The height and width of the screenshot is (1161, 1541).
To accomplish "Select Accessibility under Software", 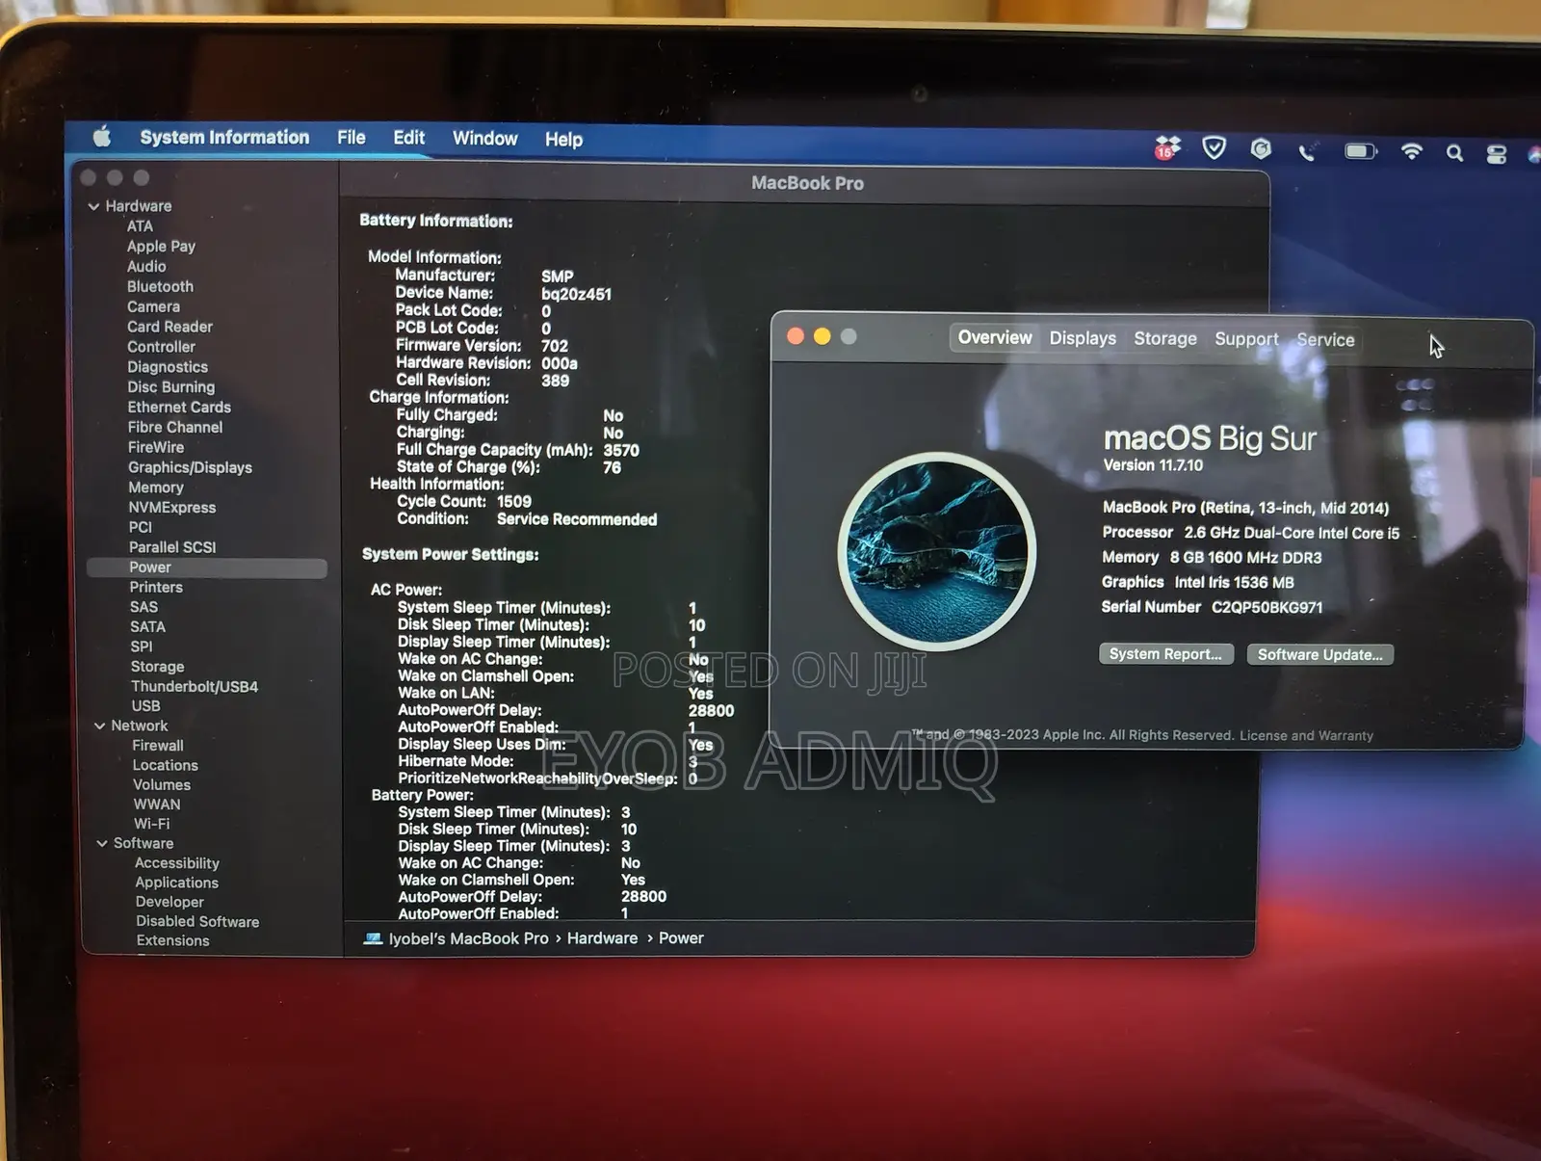I will 177,864.
